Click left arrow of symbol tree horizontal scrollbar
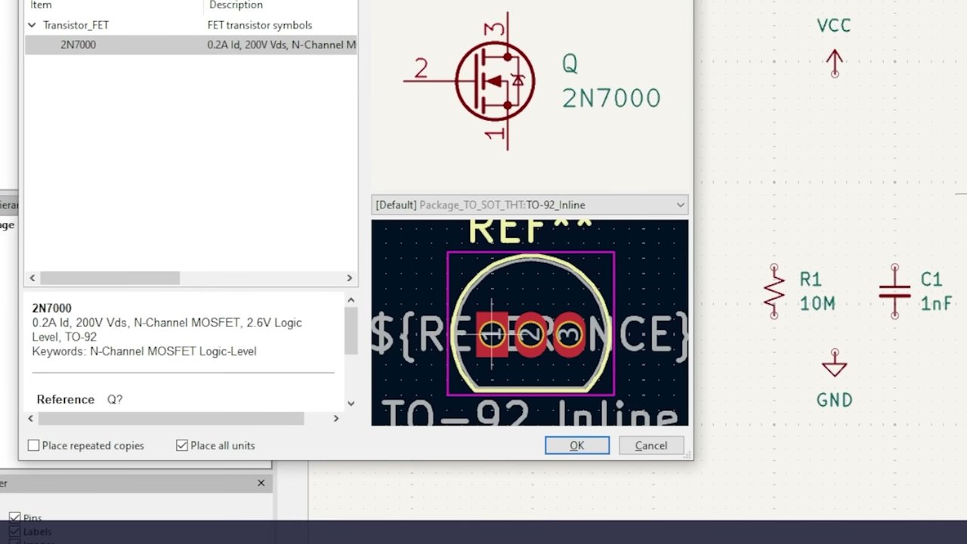Image resolution: width=967 pixels, height=544 pixels. point(31,278)
